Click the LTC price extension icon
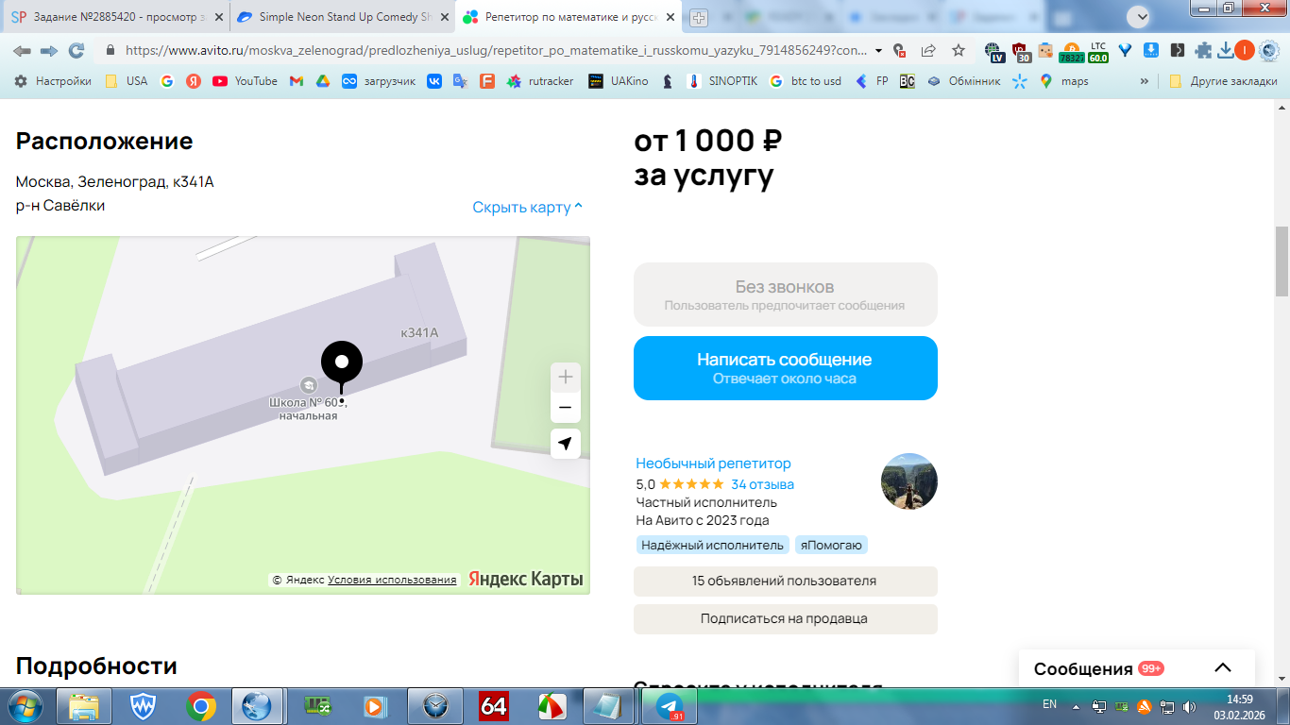This screenshot has width=1290, height=725. pyautogui.click(x=1098, y=51)
